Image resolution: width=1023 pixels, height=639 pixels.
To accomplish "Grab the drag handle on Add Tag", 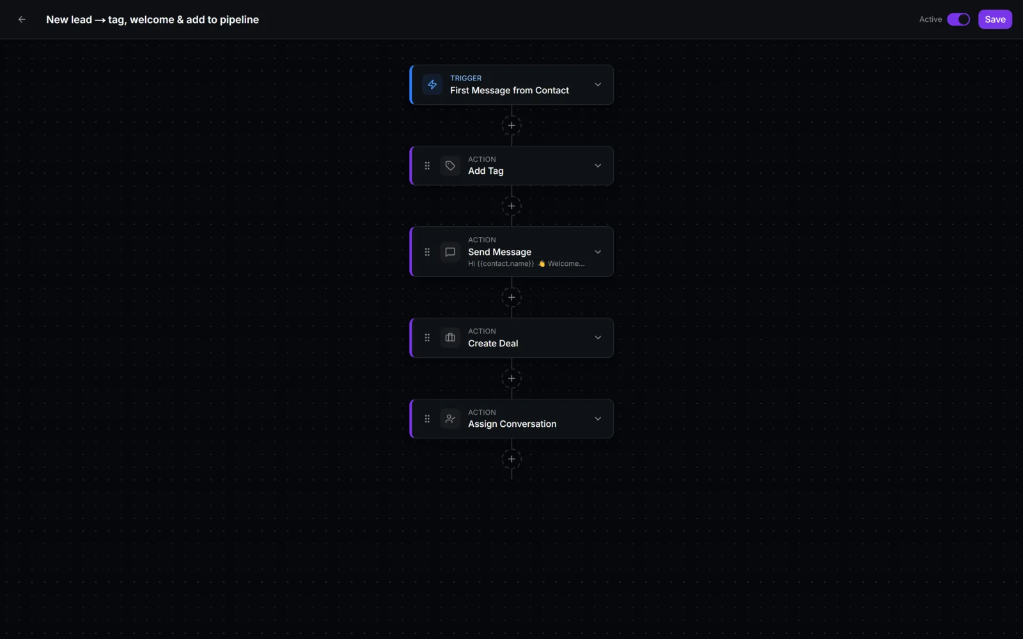I will pyautogui.click(x=427, y=166).
